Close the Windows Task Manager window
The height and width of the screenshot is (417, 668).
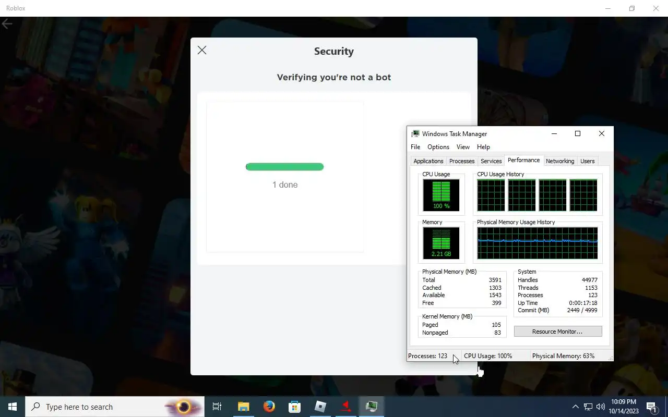(x=602, y=133)
